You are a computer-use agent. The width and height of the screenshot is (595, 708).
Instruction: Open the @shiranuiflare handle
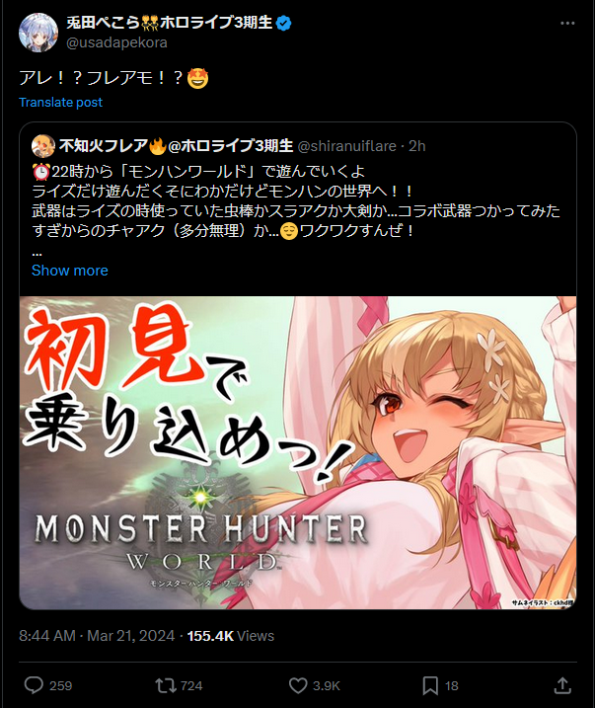tap(347, 146)
